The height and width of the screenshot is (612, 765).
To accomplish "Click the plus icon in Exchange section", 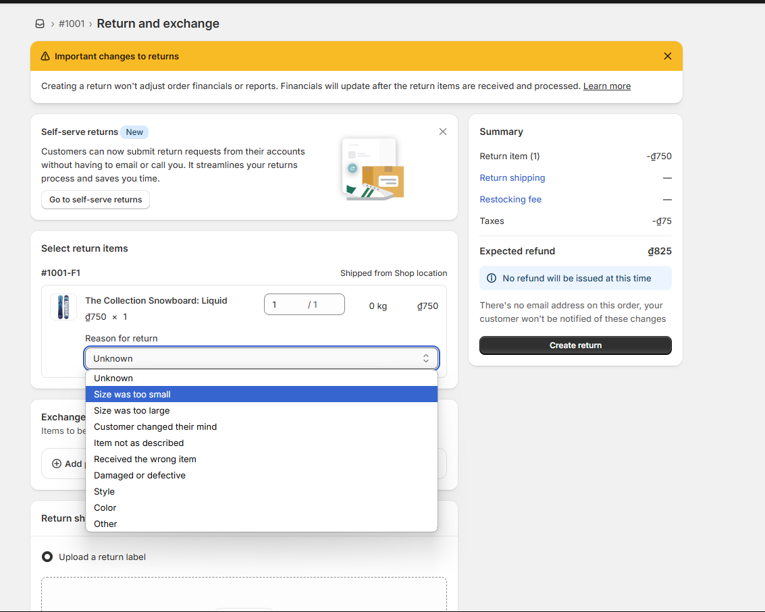I will (57, 464).
